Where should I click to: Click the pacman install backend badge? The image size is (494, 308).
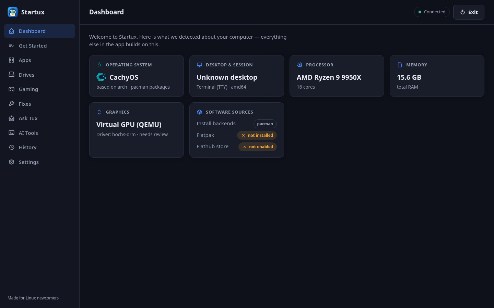click(x=265, y=124)
